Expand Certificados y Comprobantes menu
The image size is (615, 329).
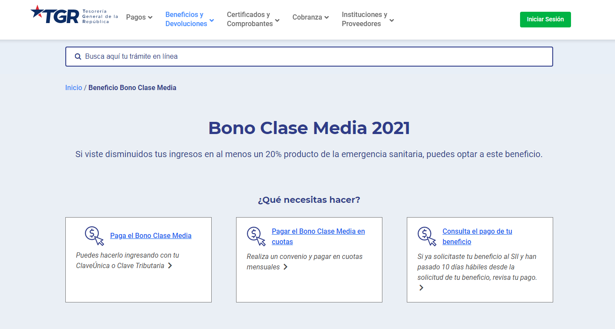tap(253, 19)
